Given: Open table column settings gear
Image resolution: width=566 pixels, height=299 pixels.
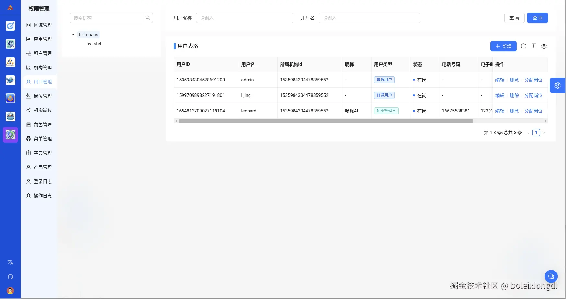Looking at the screenshot, I should pos(544,46).
